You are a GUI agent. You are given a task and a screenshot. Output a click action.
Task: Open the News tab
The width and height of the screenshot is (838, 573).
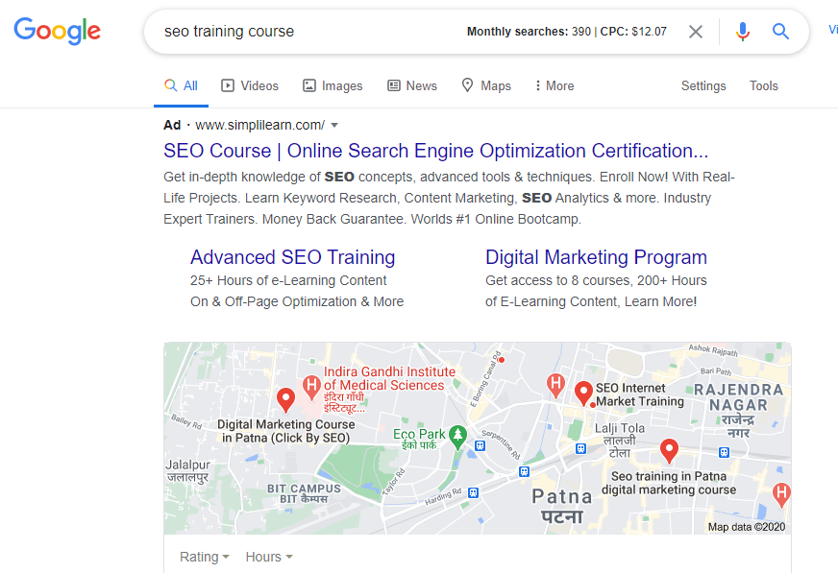click(412, 85)
